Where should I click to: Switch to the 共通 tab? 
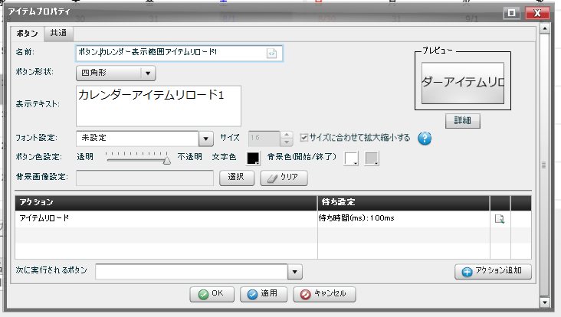click(58, 33)
